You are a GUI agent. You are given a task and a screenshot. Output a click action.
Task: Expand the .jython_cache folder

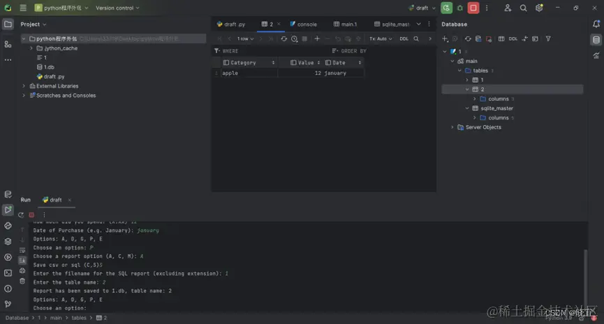pyautogui.click(x=31, y=48)
